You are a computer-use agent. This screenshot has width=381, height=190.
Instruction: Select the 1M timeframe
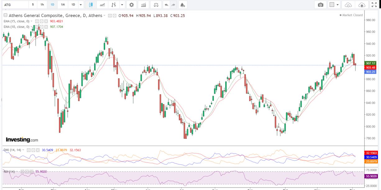click(63, 5)
